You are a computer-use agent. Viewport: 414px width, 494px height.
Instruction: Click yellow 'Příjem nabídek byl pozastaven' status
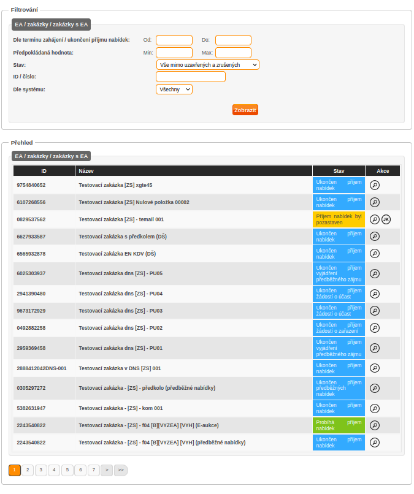[339, 219]
